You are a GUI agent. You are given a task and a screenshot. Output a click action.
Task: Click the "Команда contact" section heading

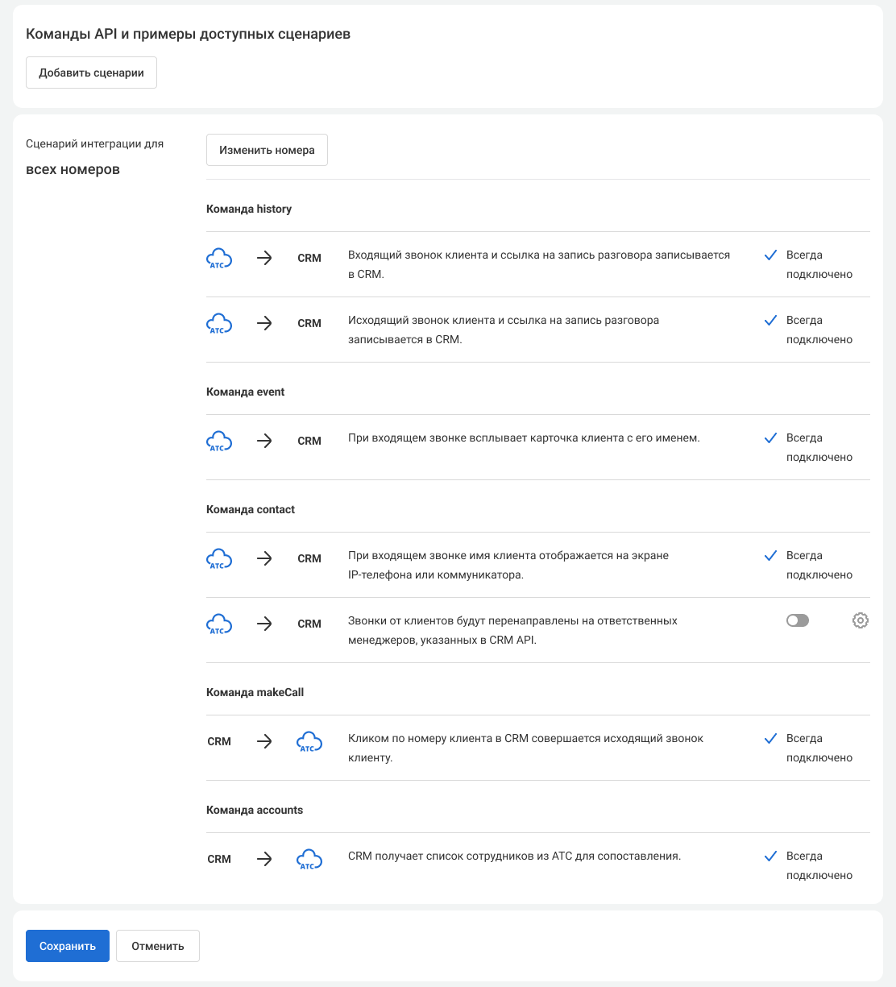(x=251, y=509)
